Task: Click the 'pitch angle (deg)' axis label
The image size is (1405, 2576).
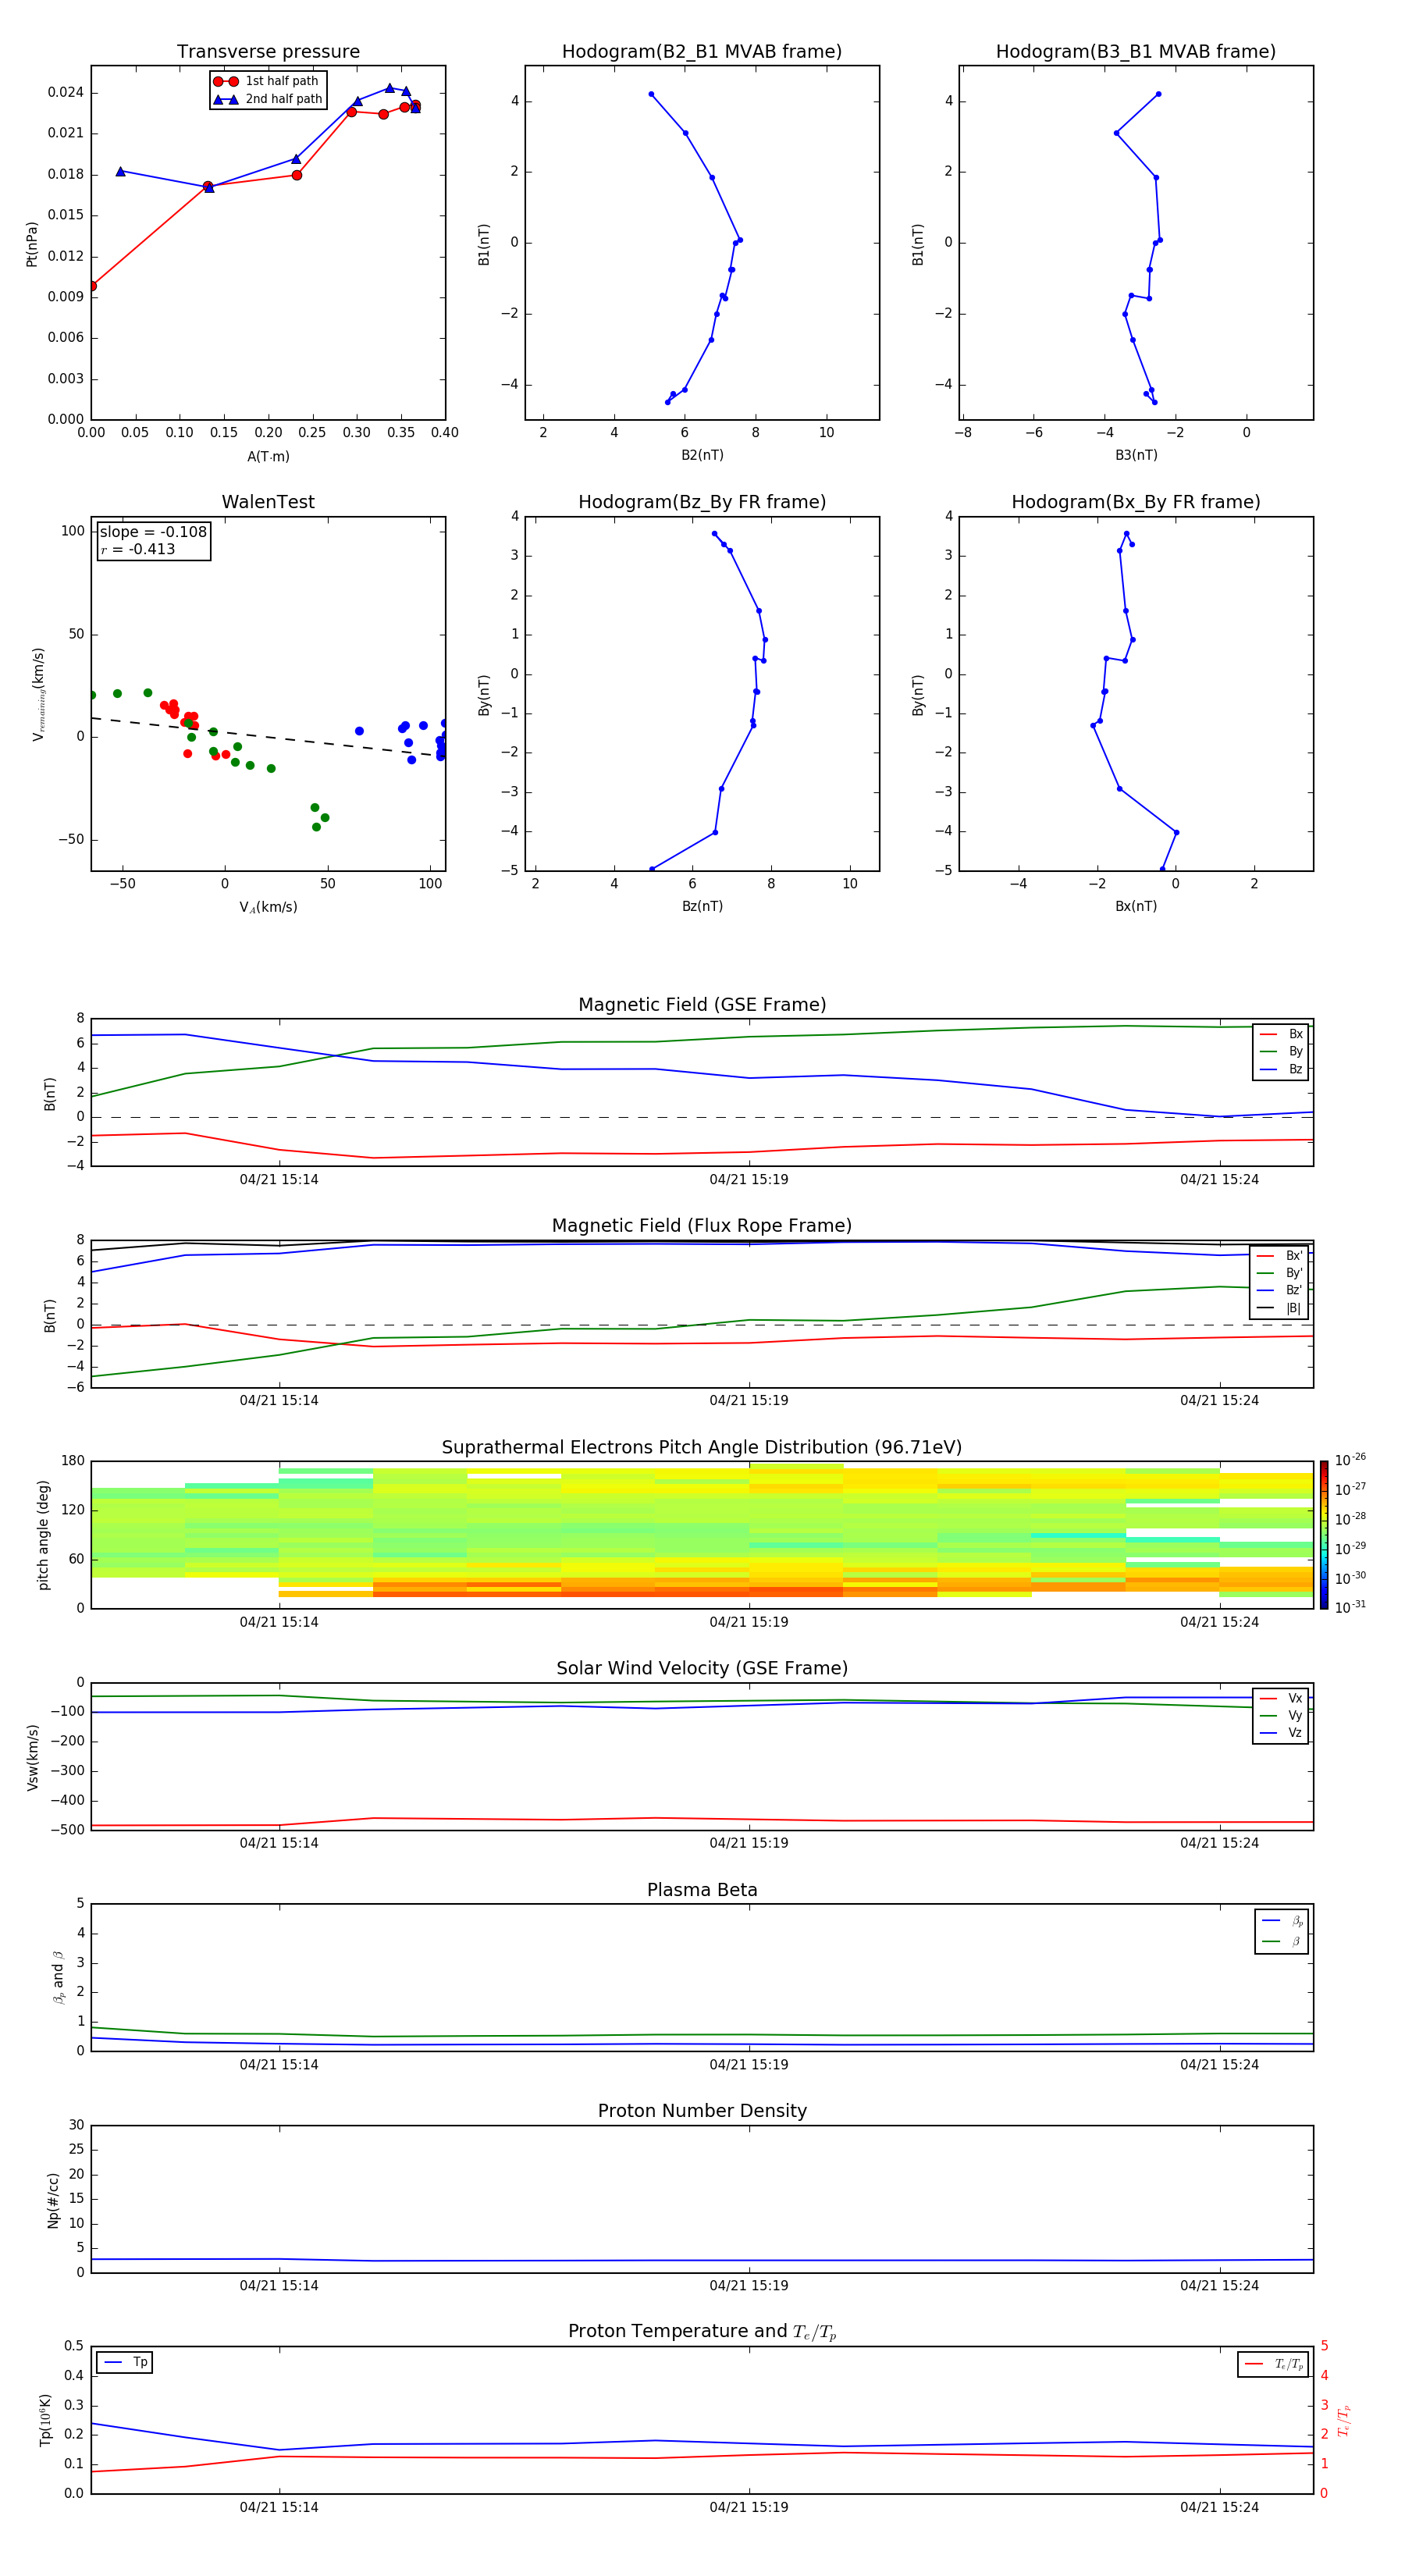Action: click(x=43, y=1534)
